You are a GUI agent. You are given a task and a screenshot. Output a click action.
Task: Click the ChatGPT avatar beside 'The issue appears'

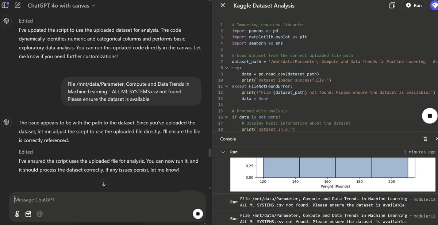(x=6, y=122)
